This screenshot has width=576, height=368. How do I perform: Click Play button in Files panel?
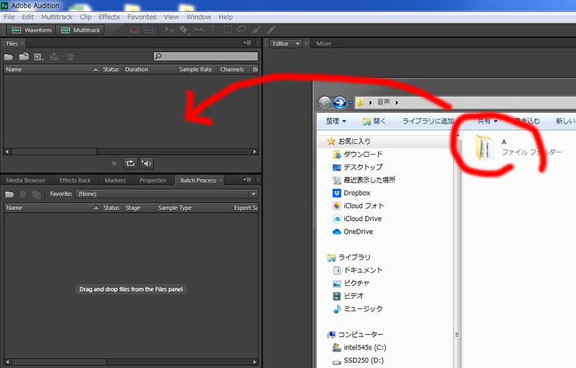click(114, 163)
